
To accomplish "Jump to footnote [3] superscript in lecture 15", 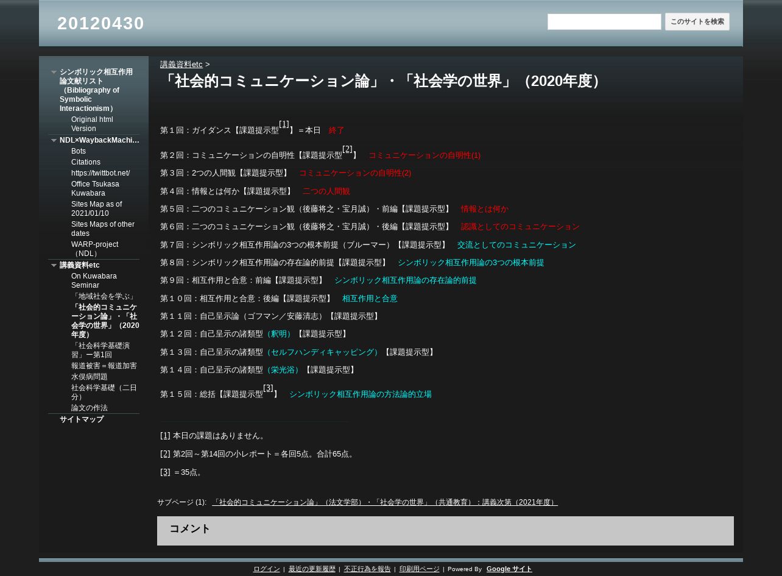I will pyautogui.click(x=268, y=388).
